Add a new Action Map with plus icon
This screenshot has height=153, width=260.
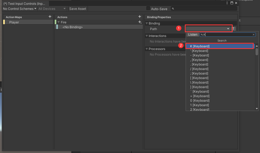point(50,17)
